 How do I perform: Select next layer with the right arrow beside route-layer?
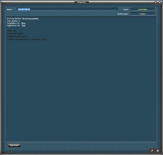coord(155,9)
